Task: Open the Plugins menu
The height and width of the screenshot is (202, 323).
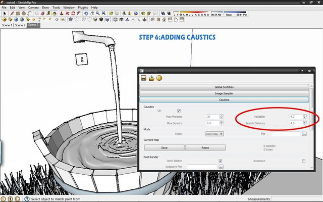Action: point(83,8)
